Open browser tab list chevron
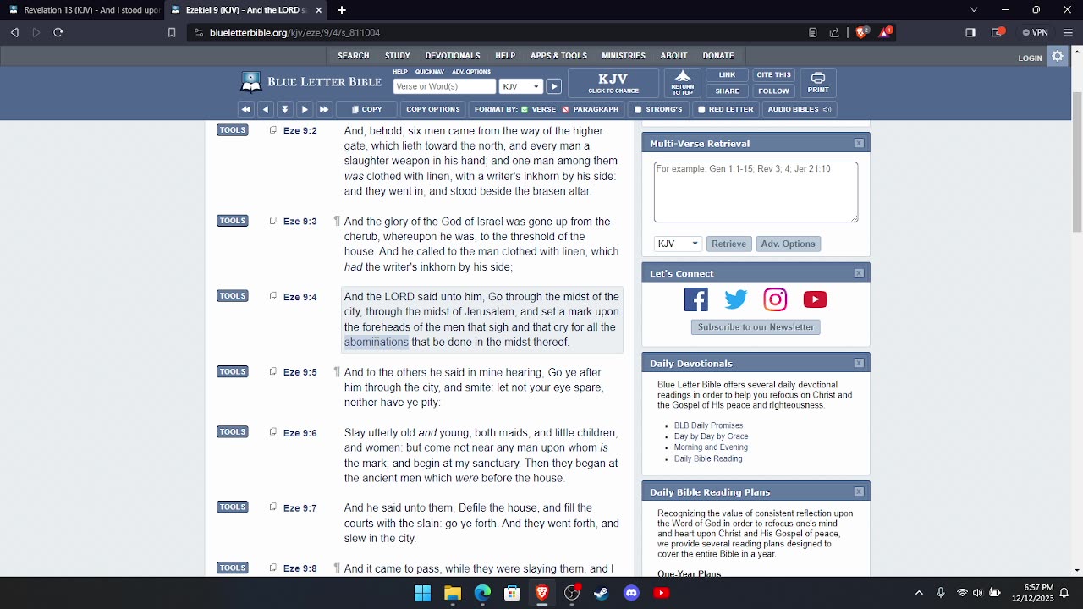1083x609 pixels. (x=974, y=10)
